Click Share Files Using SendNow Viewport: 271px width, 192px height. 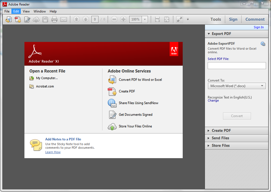(x=139, y=103)
